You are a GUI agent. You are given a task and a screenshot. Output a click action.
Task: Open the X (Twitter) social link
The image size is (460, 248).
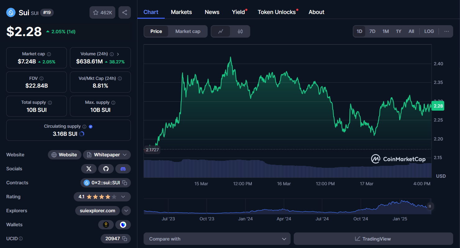89,169
